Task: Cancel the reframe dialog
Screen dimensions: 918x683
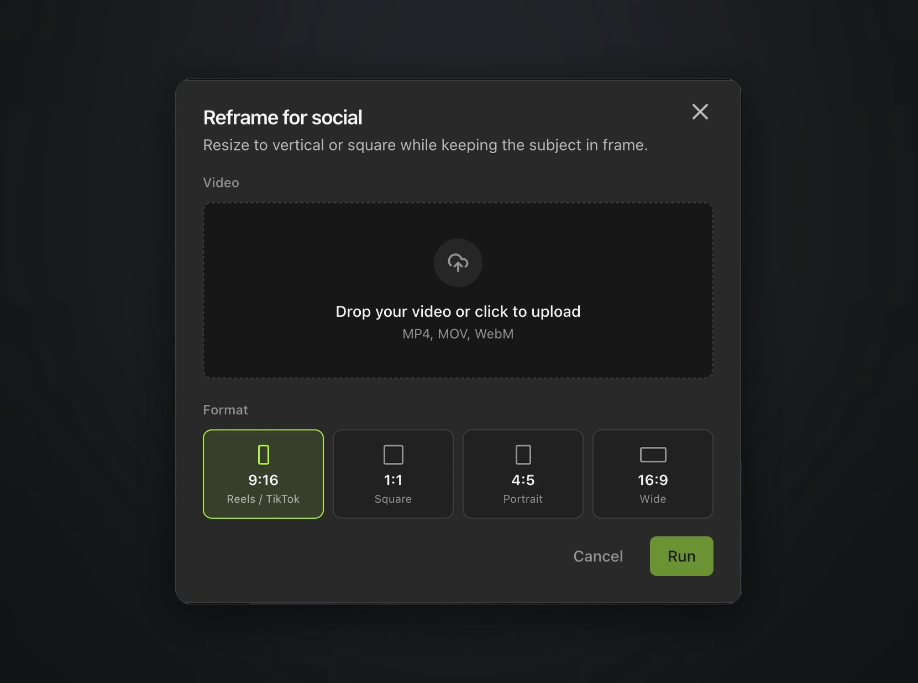Action: click(x=598, y=556)
